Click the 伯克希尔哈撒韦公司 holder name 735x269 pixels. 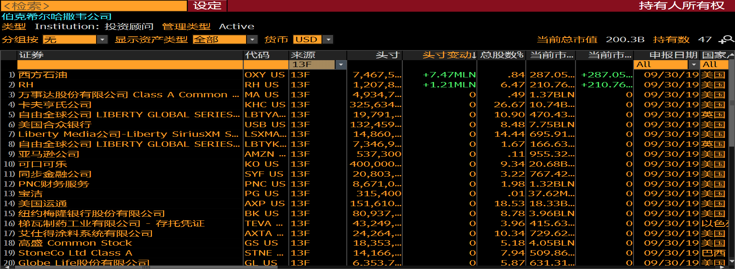coord(56,16)
